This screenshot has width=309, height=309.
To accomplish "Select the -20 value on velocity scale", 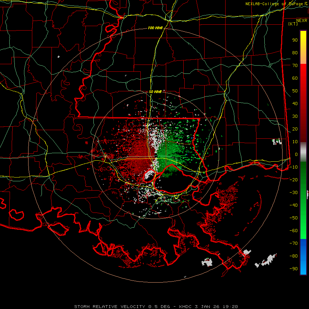I will [x=294, y=180].
